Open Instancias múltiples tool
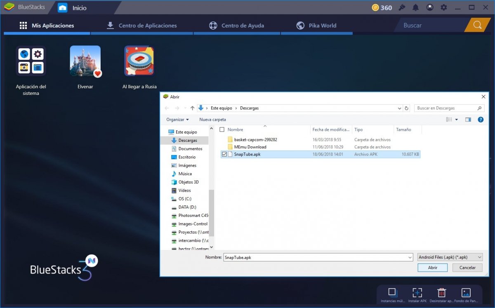This screenshot has height=308, width=495. coord(392,292)
